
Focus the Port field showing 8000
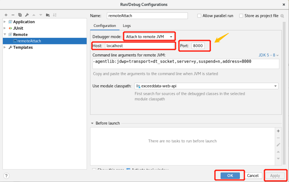pyautogui.click(x=198, y=46)
